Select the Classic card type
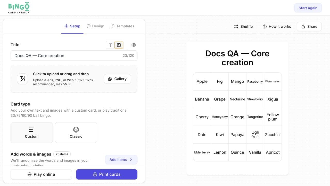Viewport: 330px width, 186px height. point(76,133)
